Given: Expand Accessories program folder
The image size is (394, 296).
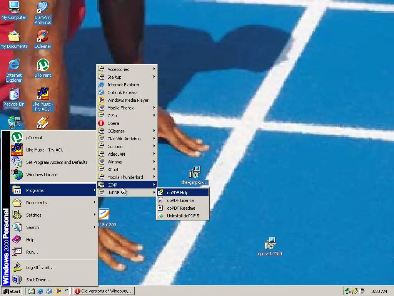Looking at the screenshot, I should click(127, 69).
